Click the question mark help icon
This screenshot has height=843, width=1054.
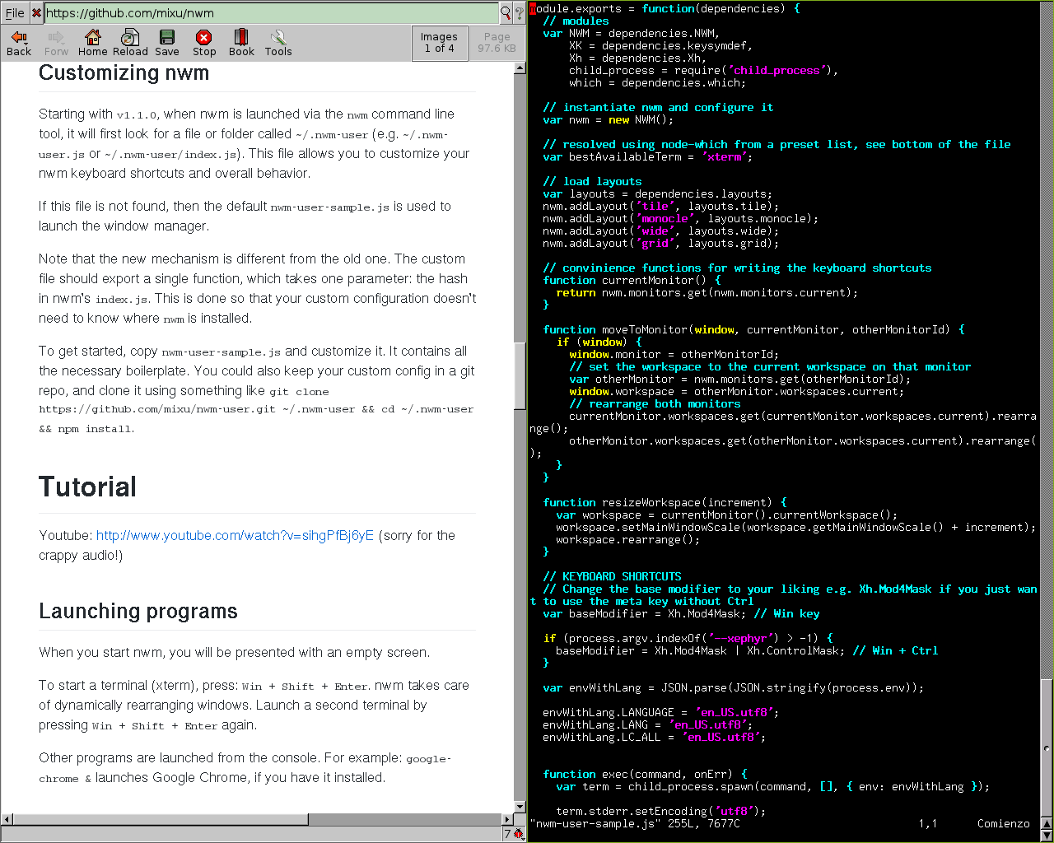click(520, 13)
